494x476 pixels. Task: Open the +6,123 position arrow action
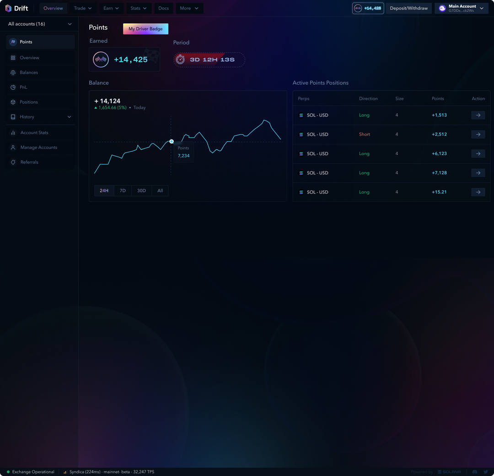[478, 154]
